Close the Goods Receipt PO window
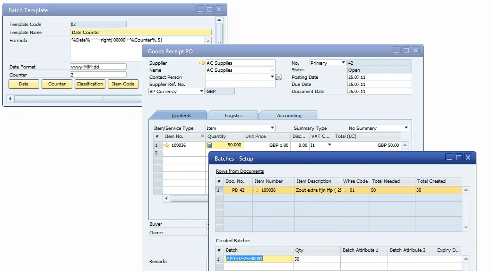This screenshot has height=272, width=492. pos(415,50)
